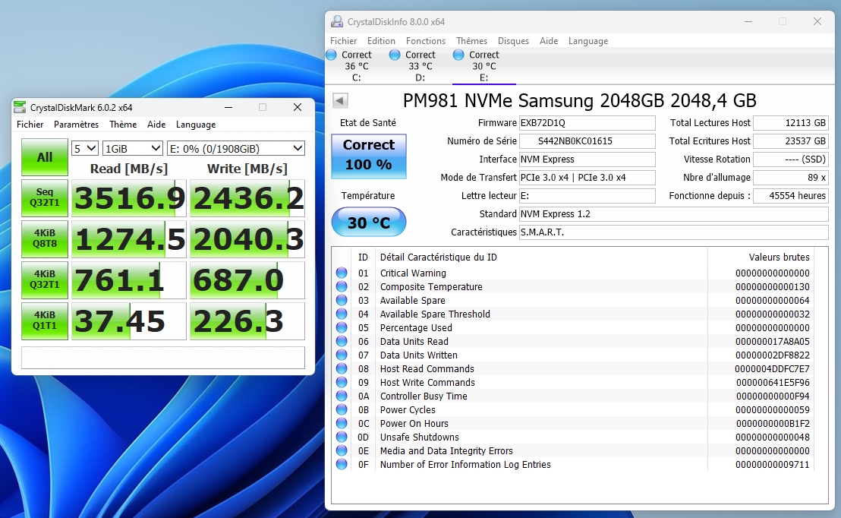Click the Total Lectures Host value 12113 GB
This screenshot has width=841, height=518.
(791, 123)
